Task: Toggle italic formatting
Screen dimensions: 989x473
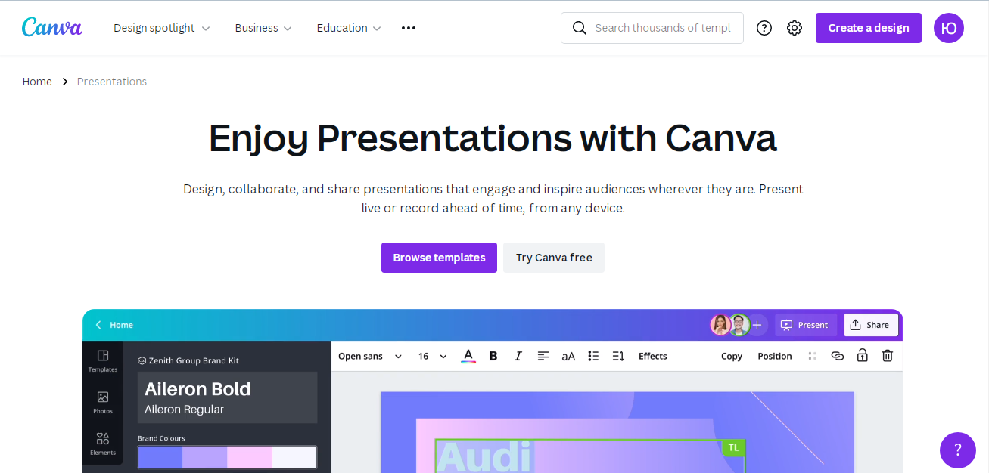Action: pyautogui.click(x=518, y=356)
